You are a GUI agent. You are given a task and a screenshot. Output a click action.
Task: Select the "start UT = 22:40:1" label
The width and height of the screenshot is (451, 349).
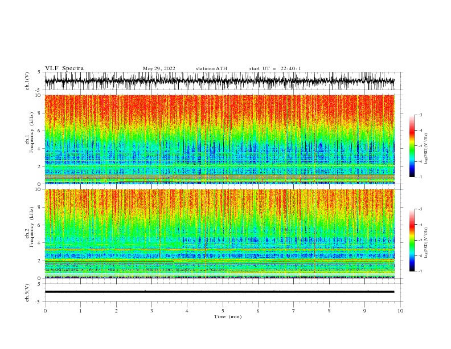pos(275,68)
